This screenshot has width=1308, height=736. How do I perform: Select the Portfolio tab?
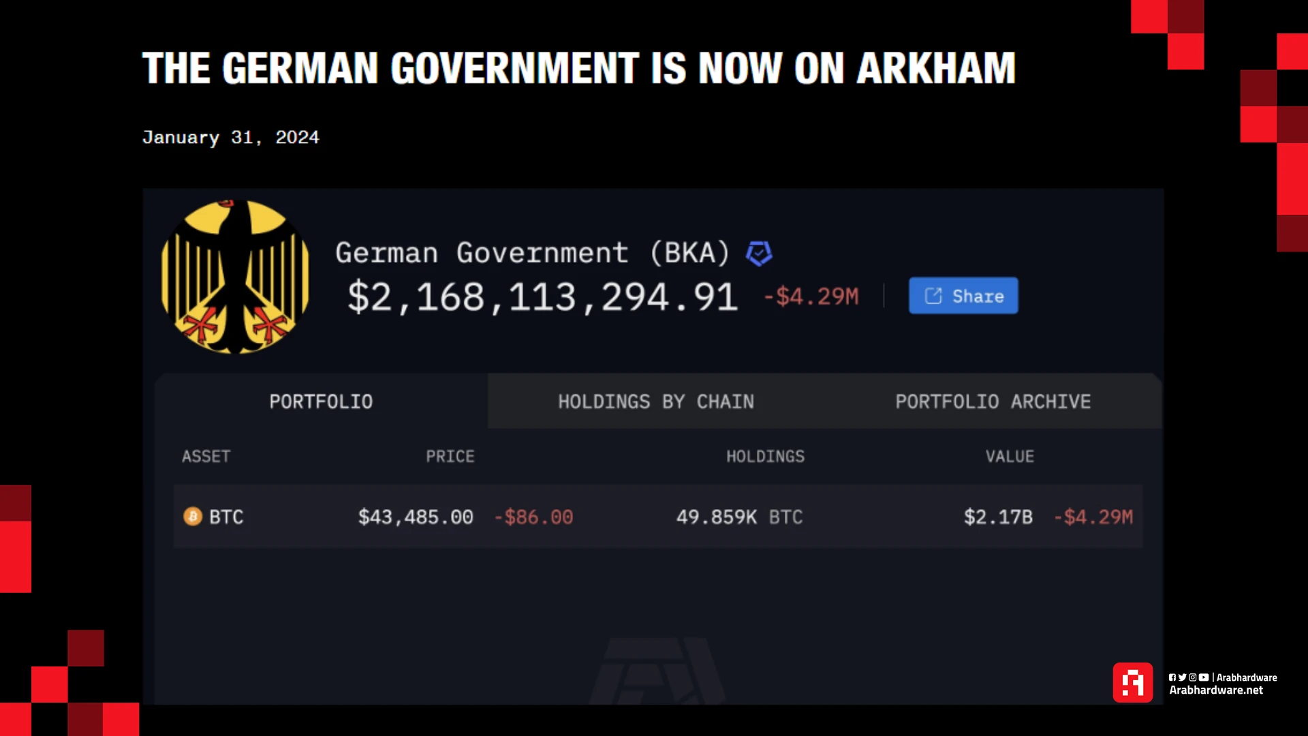321,401
